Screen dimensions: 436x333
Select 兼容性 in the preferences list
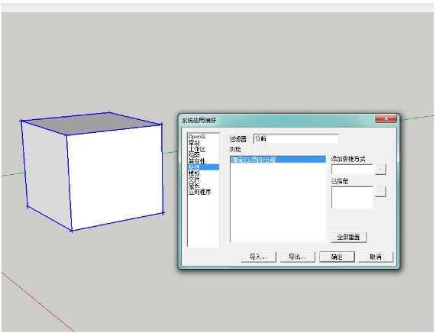pos(197,161)
